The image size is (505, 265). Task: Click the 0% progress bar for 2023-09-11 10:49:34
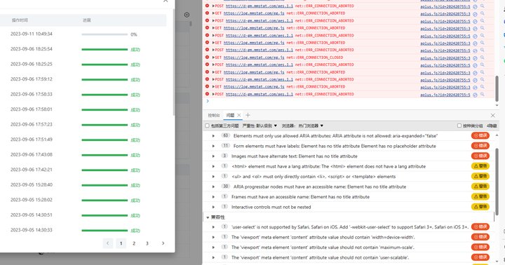click(x=105, y=34)
